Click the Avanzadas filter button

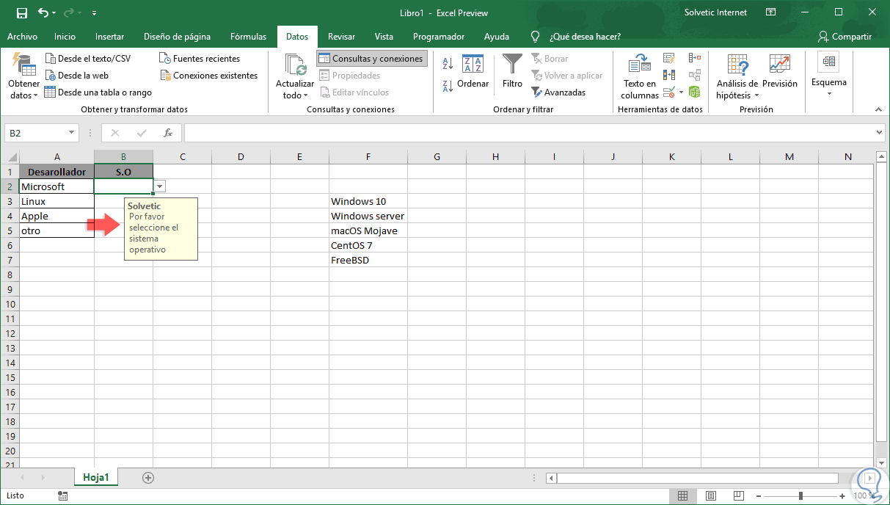tap(558, 92)
